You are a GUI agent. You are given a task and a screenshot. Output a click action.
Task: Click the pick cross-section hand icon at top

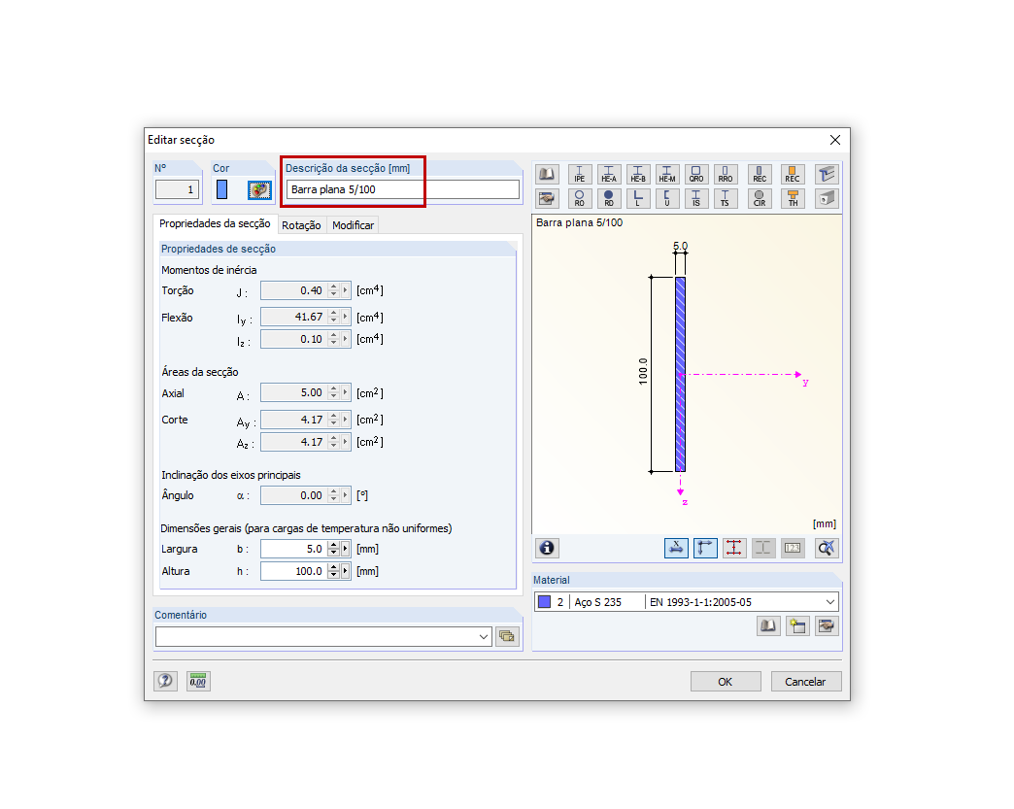click(547, 198)
